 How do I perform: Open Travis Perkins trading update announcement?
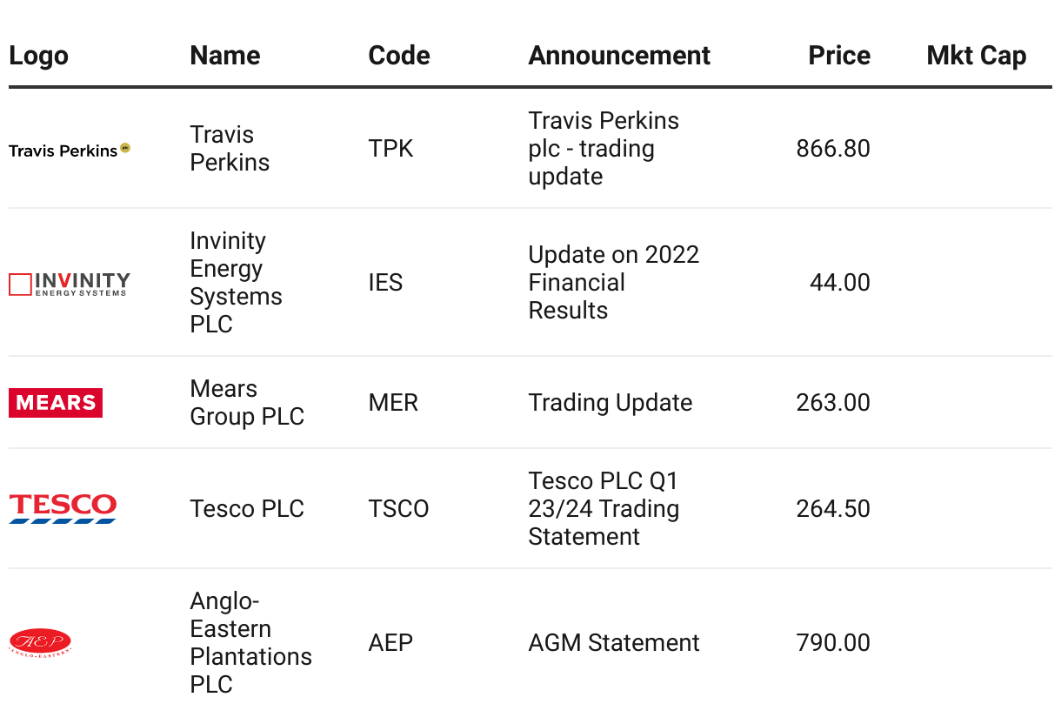(604, 149)
